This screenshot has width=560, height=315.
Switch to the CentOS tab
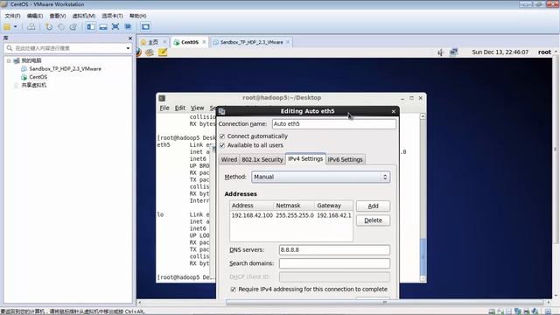(x=189, y=42)
